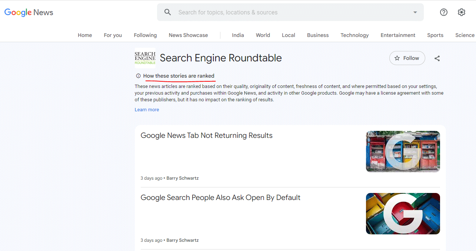Open the Help menu icon
This screenshot has width=476, height=251.
tap(443, 12)
